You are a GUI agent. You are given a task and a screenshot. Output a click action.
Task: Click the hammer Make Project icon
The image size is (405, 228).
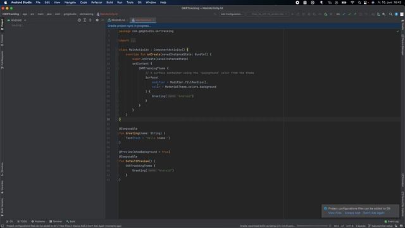coord(215,14)
